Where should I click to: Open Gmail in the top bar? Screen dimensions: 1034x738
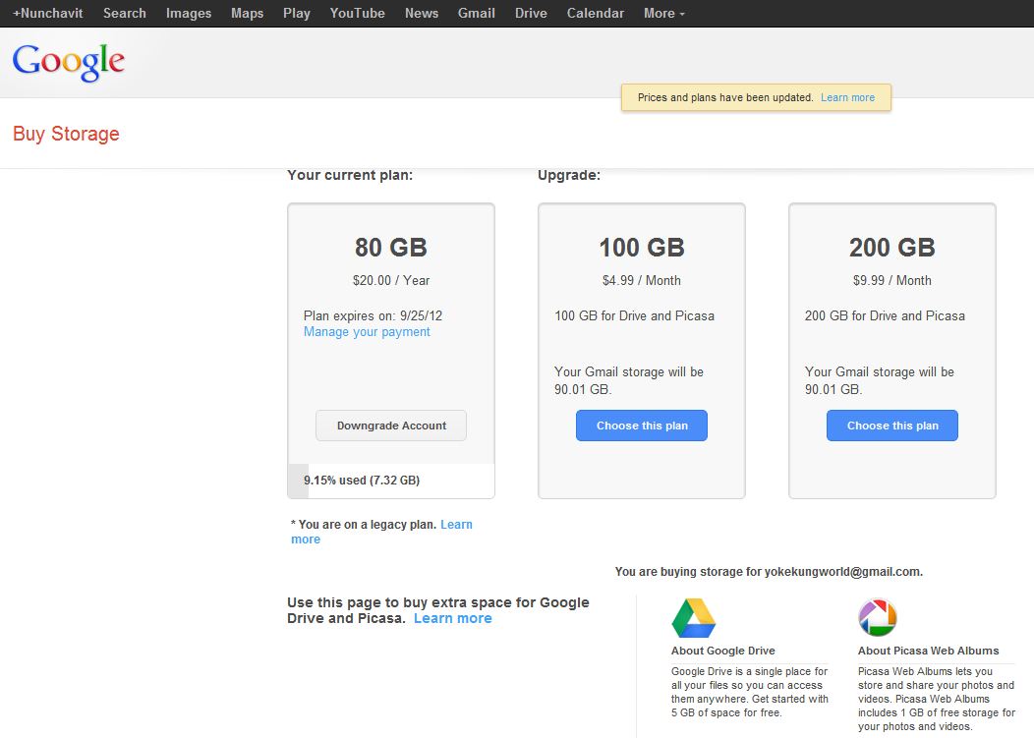476,13
